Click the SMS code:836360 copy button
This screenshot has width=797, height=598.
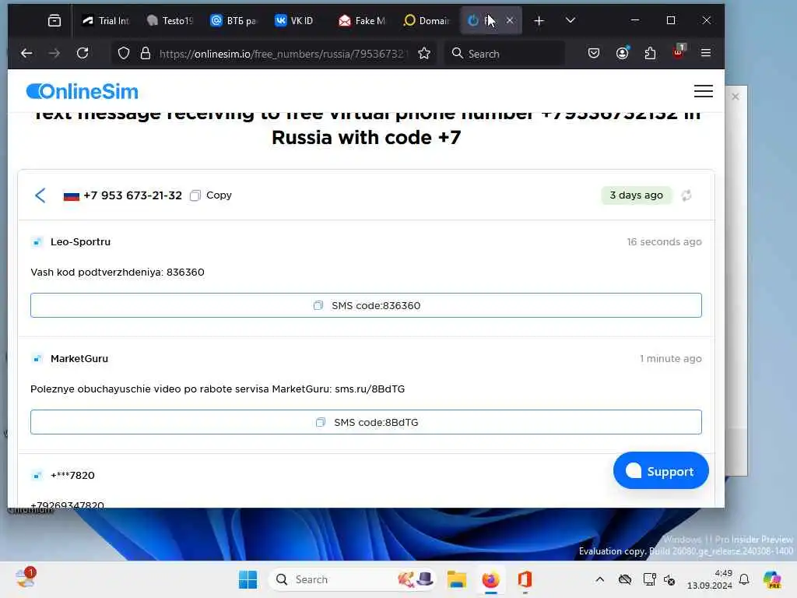(x=366, y=305)
